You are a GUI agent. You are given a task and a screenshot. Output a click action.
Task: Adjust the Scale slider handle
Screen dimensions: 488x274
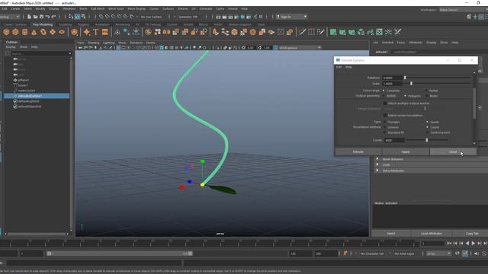point(411,84)
